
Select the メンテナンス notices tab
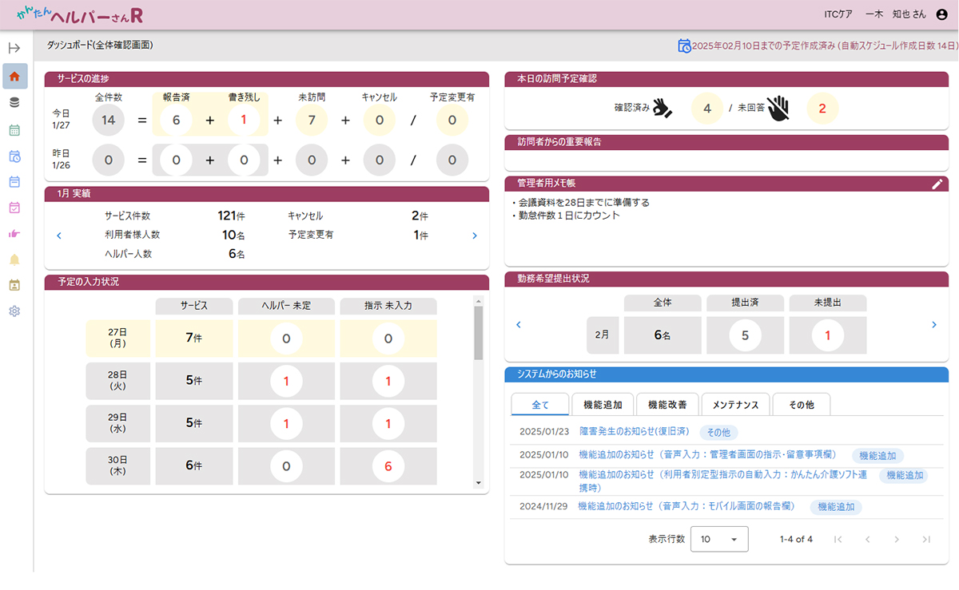(x=736, y=405)
